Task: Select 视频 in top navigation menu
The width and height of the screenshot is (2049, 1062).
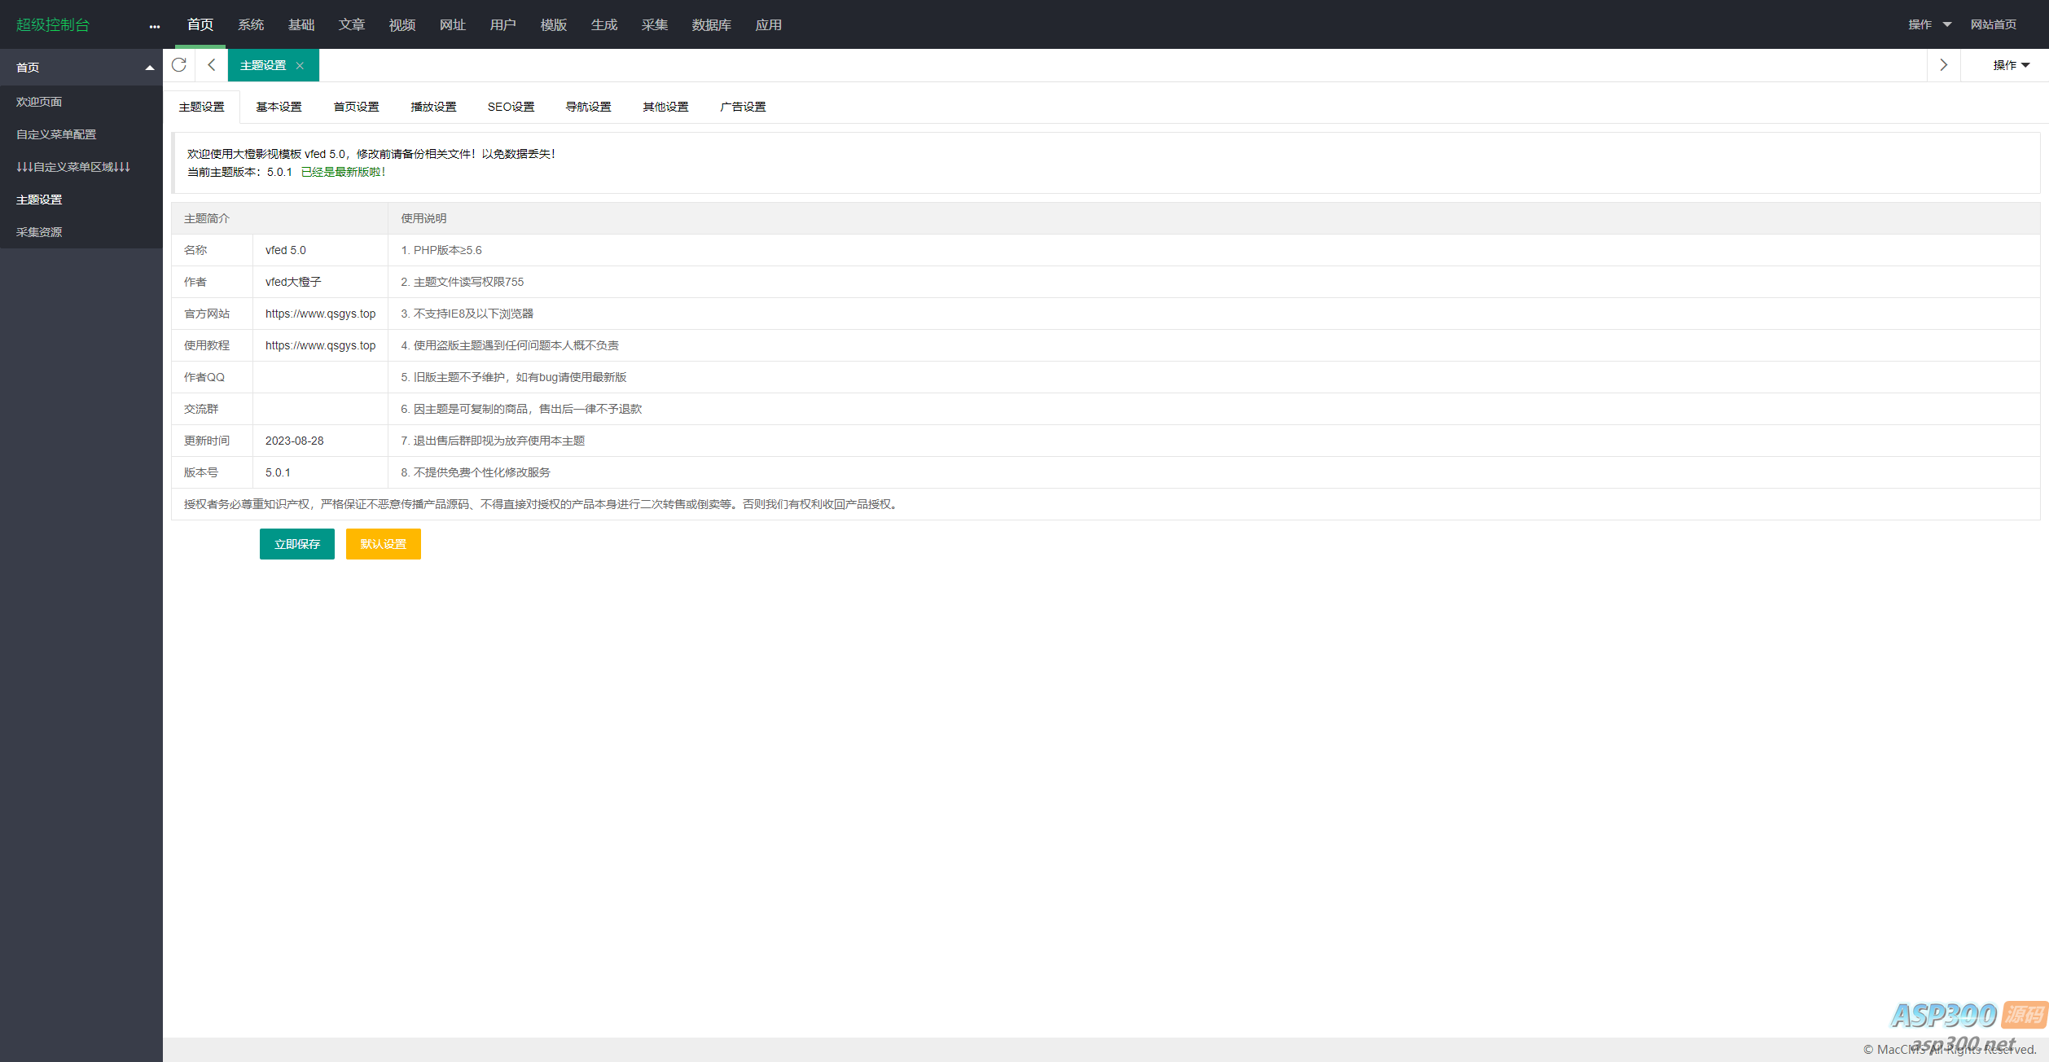Action: pyautogui.click(x=402, y=25)
